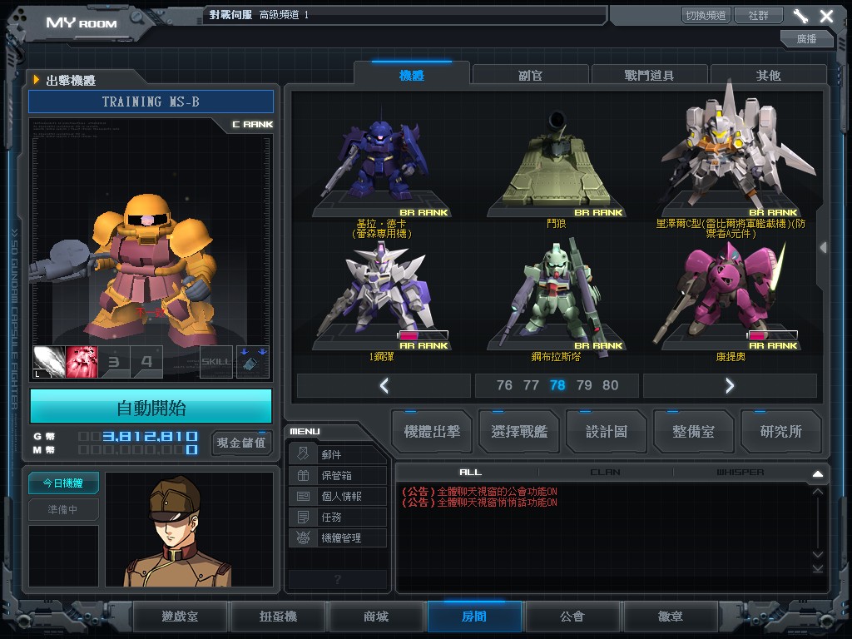Jump chat to bottom with the arrow

coord(818,568)
